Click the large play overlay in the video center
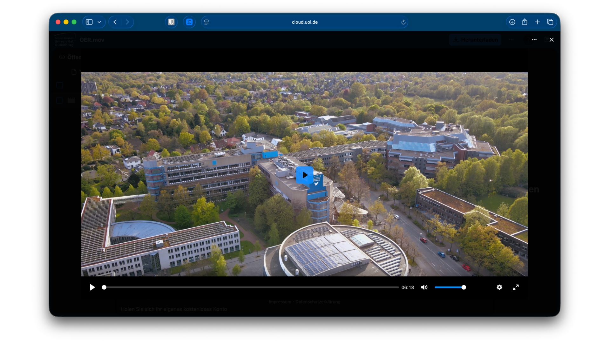The image size is (610, 343). (305, 175)
